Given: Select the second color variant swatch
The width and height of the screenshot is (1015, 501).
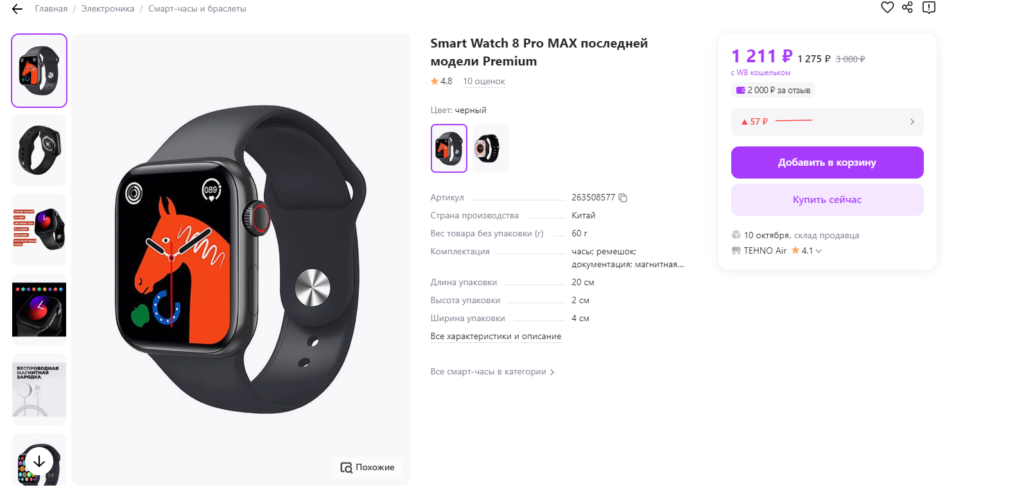Looking at the screenshot, I should [x=490, y=148].
